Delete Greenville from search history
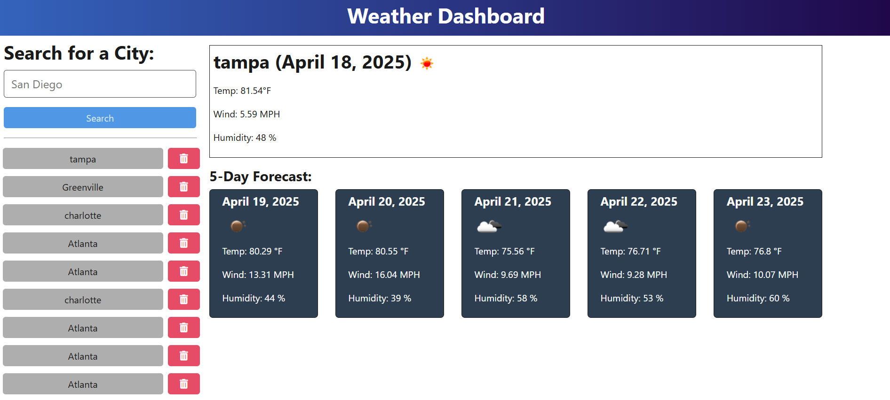 pyautogui.click(x=184, y=187)
